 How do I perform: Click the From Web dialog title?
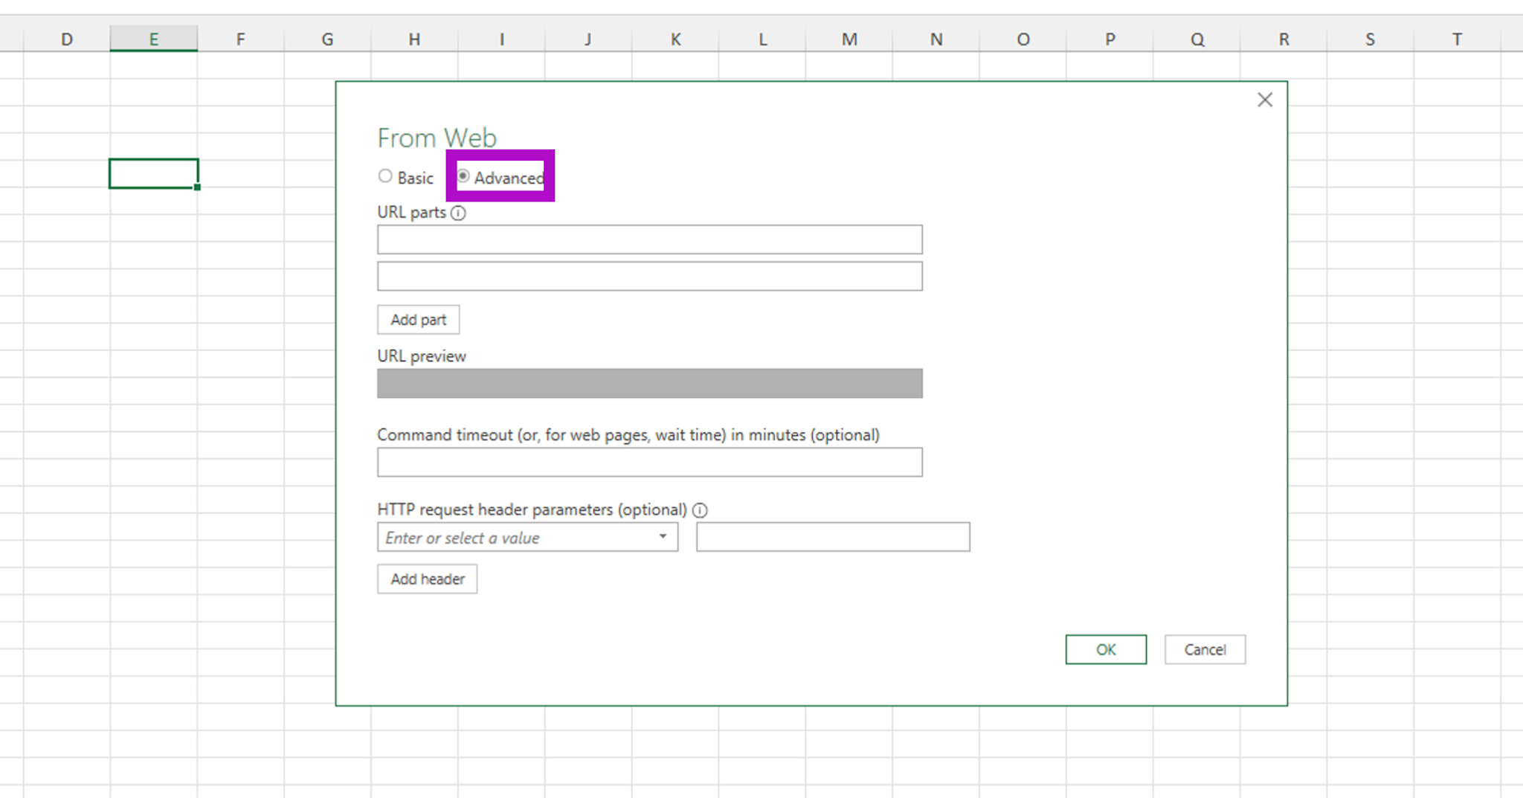[x=437, y=137]
